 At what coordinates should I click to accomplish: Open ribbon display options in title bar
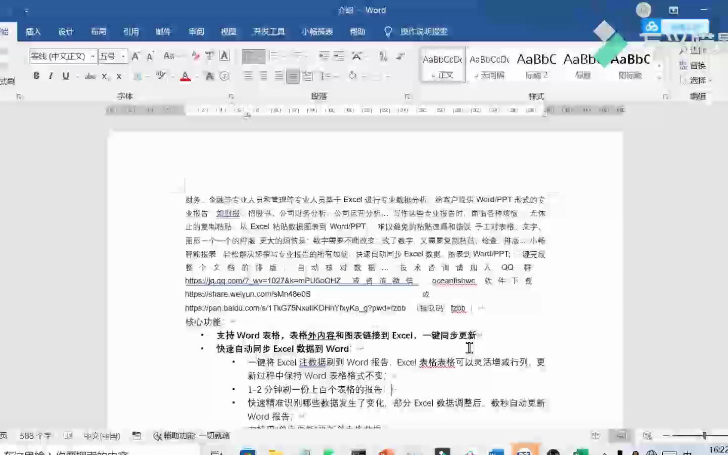point(673,10)
